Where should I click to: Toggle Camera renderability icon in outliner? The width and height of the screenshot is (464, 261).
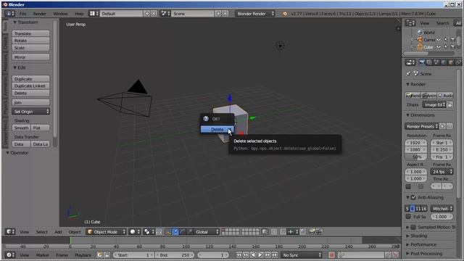452,40
